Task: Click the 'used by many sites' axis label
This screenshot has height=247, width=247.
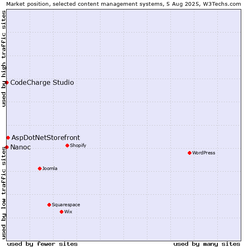Action: [207, 244]
